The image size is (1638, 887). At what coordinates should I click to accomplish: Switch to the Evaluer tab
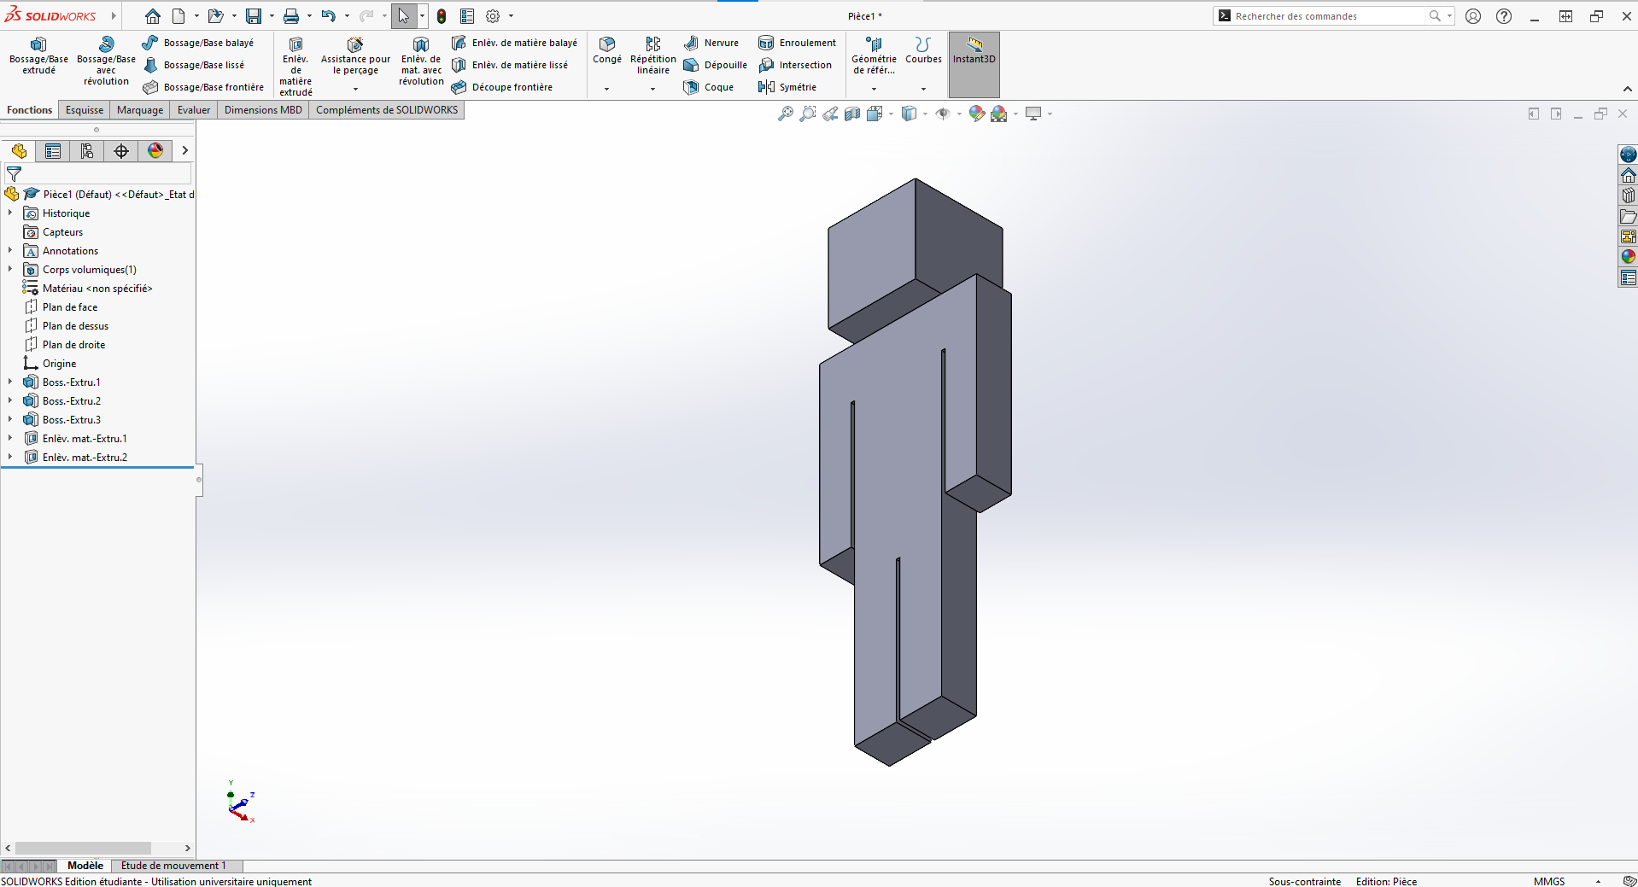194,110
